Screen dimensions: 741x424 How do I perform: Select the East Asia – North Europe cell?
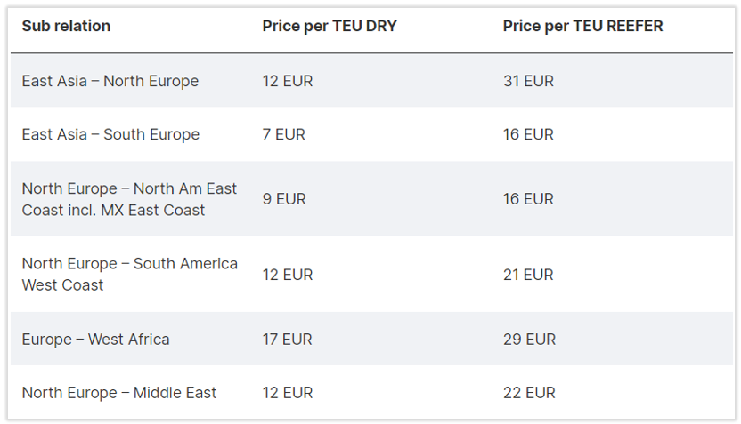click(x=110, y=81)
